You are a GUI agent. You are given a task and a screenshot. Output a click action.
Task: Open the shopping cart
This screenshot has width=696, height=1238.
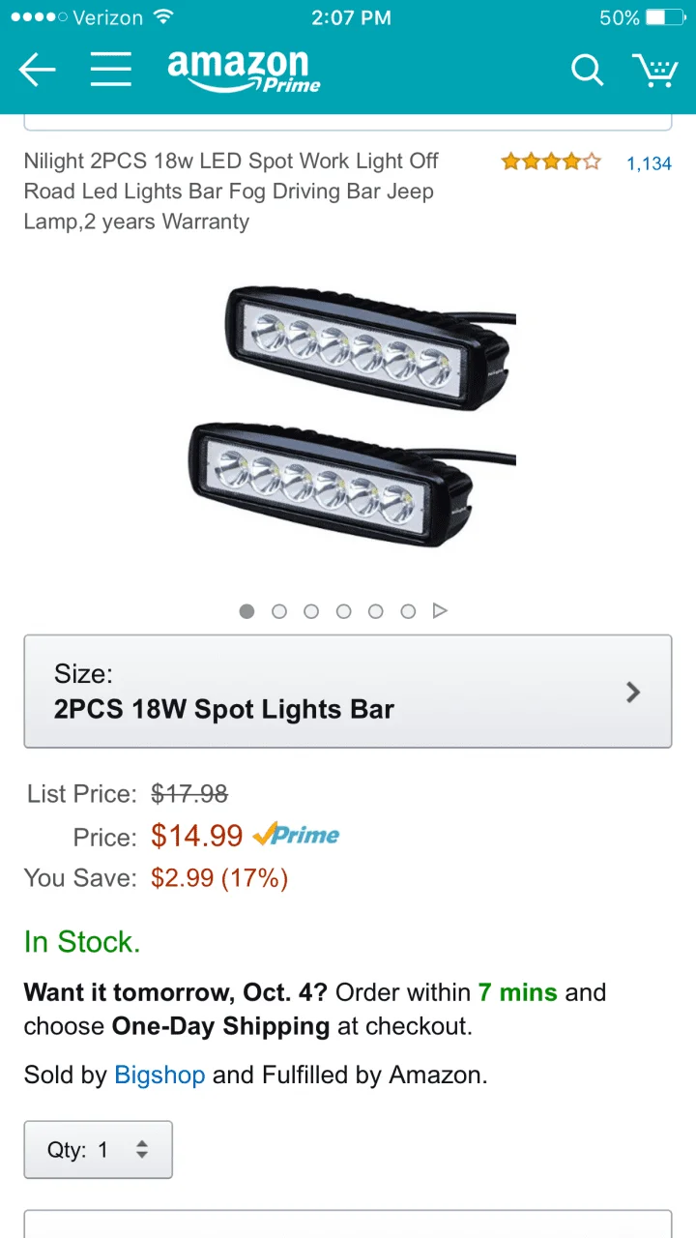[x=654, y=70]
